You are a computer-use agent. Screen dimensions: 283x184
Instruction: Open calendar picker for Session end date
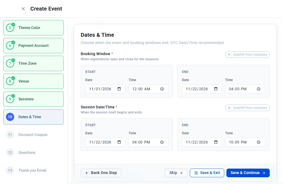216,142
